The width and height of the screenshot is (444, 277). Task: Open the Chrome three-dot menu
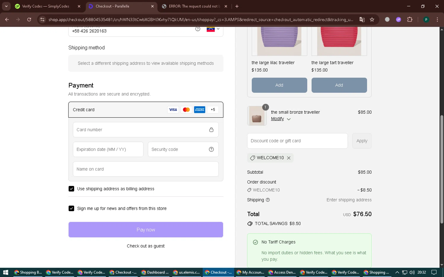click(x=437, y=19)
